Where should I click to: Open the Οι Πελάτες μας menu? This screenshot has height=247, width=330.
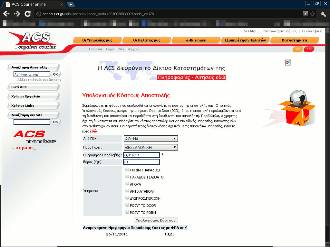[x=147, y=40]
